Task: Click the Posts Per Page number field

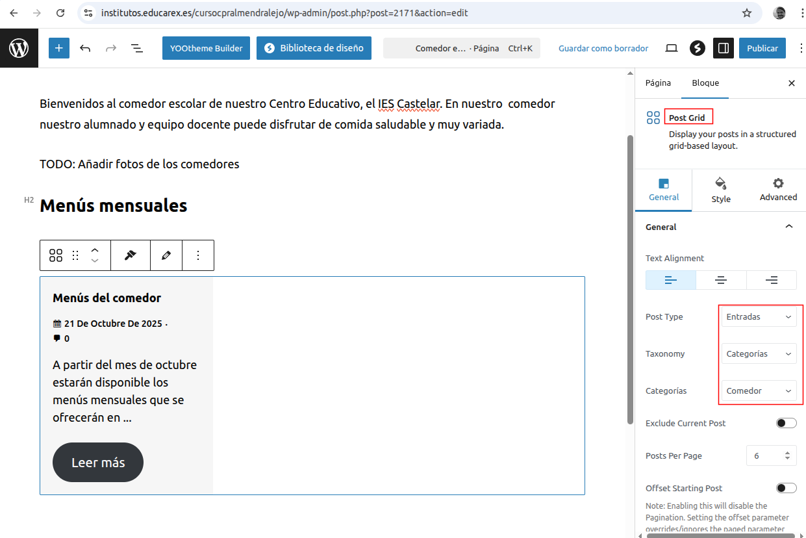Action: [764, 456]
